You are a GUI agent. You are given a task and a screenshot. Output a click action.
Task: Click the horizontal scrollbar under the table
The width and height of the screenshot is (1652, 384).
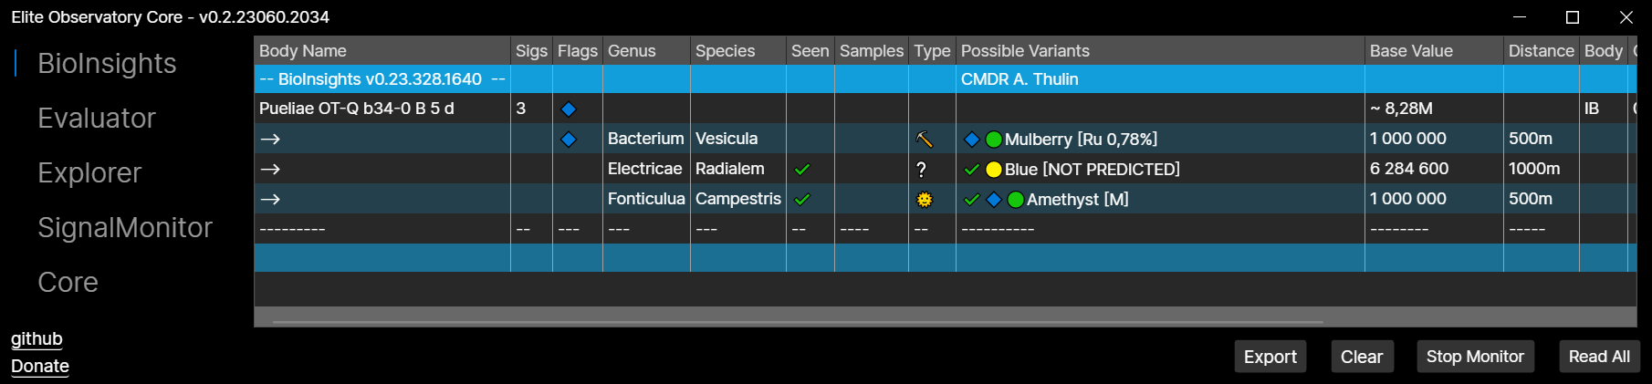pos(799,322)
